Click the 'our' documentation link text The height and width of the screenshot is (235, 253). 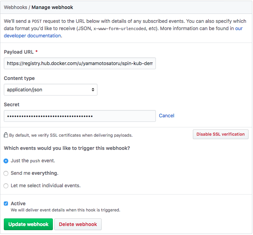pos(239,28)
